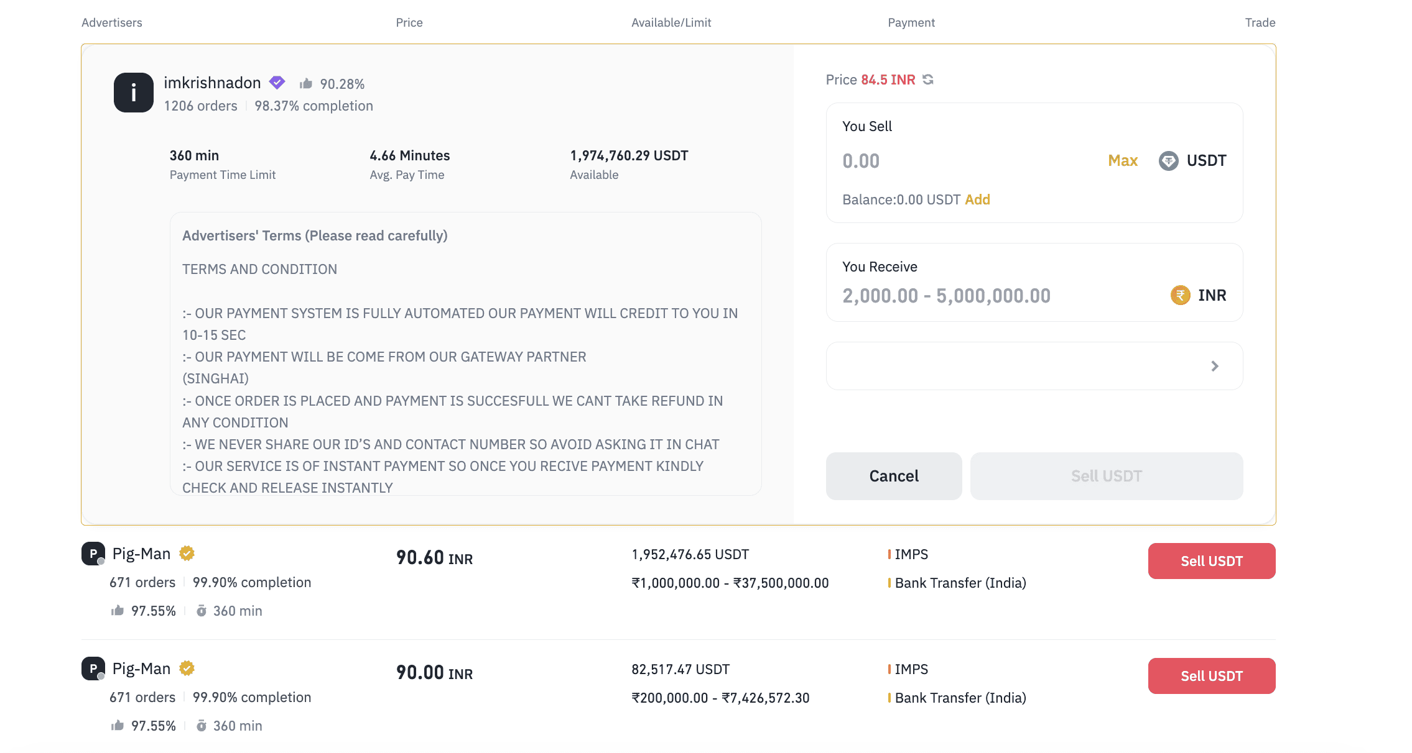Click Sell USDT for 90.60 INR offer

tap(1211, 561)
